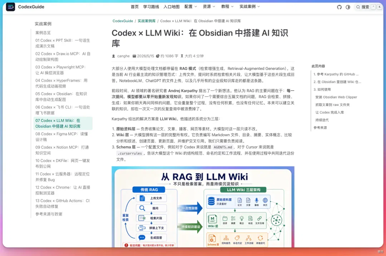This screenshot has height=256, width=386.
Task: Click the 此页内容 heading
Action: click(318, 66)
